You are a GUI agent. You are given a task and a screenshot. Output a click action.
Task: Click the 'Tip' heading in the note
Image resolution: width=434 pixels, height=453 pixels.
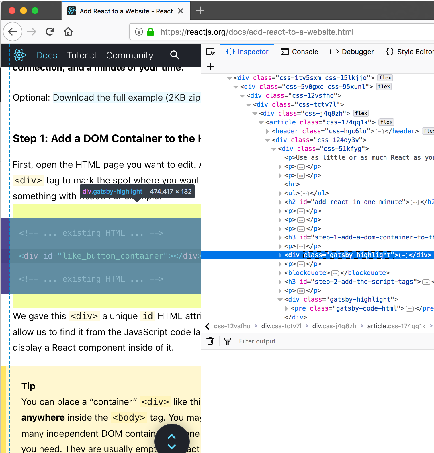[28, 386]
